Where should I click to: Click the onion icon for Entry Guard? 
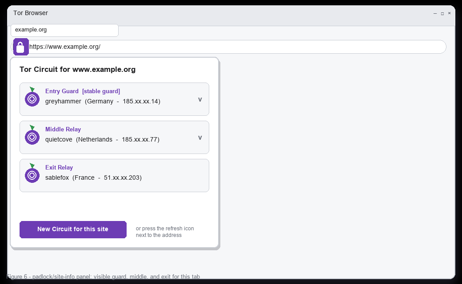click(32, 97)
